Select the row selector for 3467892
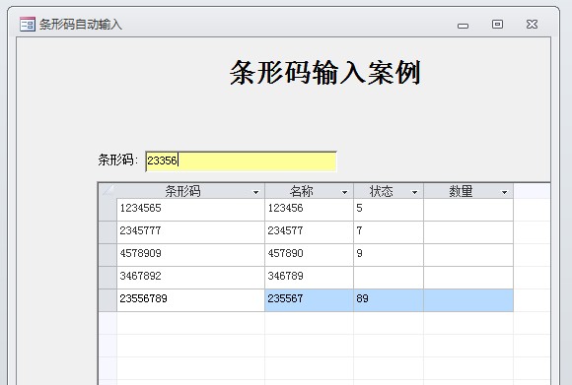Viewport: 572px width, 385px height. click(x=107, y=278)
